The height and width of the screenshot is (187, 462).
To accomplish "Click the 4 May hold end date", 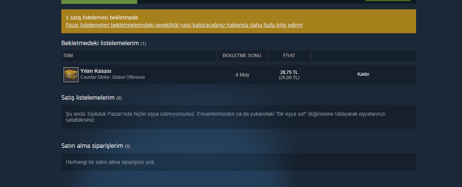I will (242, 75).
